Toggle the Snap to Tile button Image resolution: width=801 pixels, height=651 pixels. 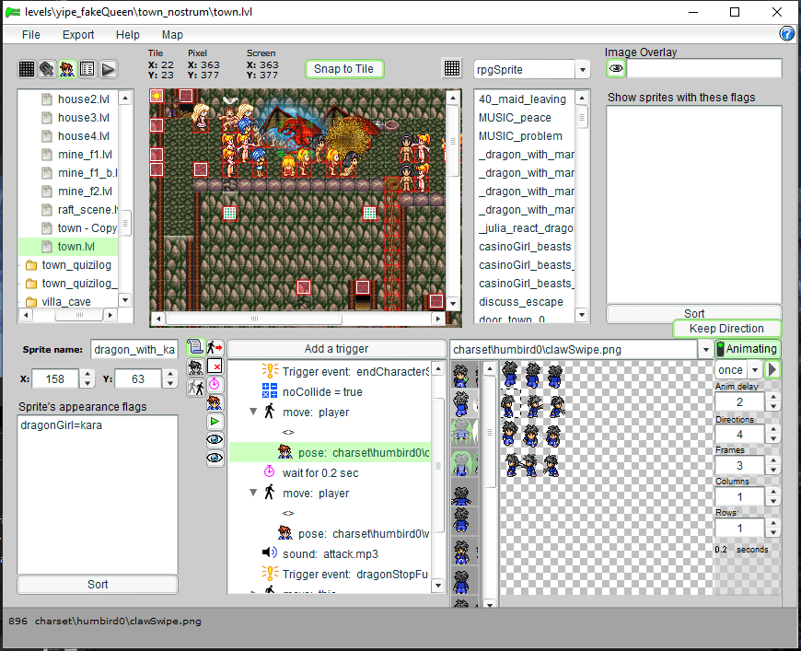pyautogui.click(x=343, y=69)
